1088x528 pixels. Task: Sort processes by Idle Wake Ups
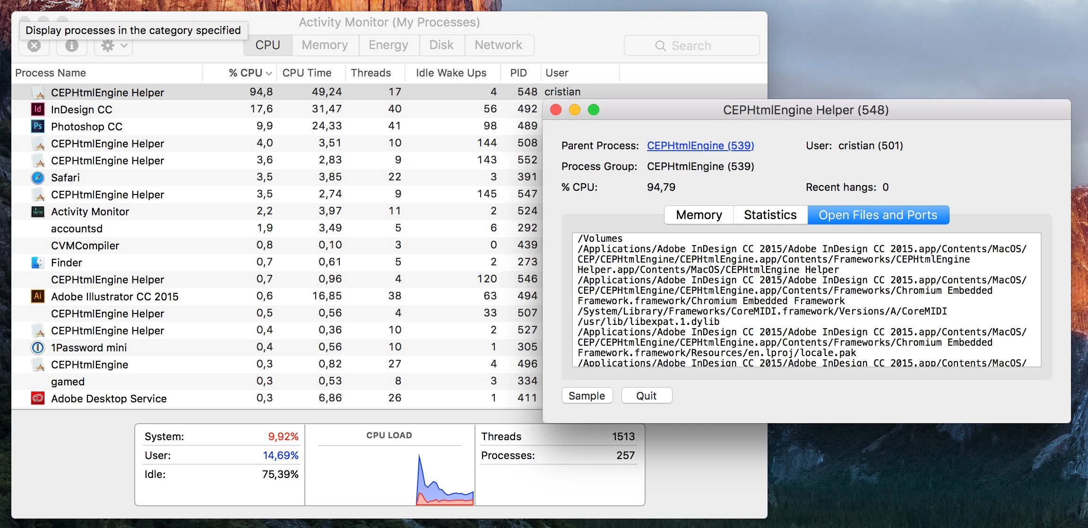451,73
